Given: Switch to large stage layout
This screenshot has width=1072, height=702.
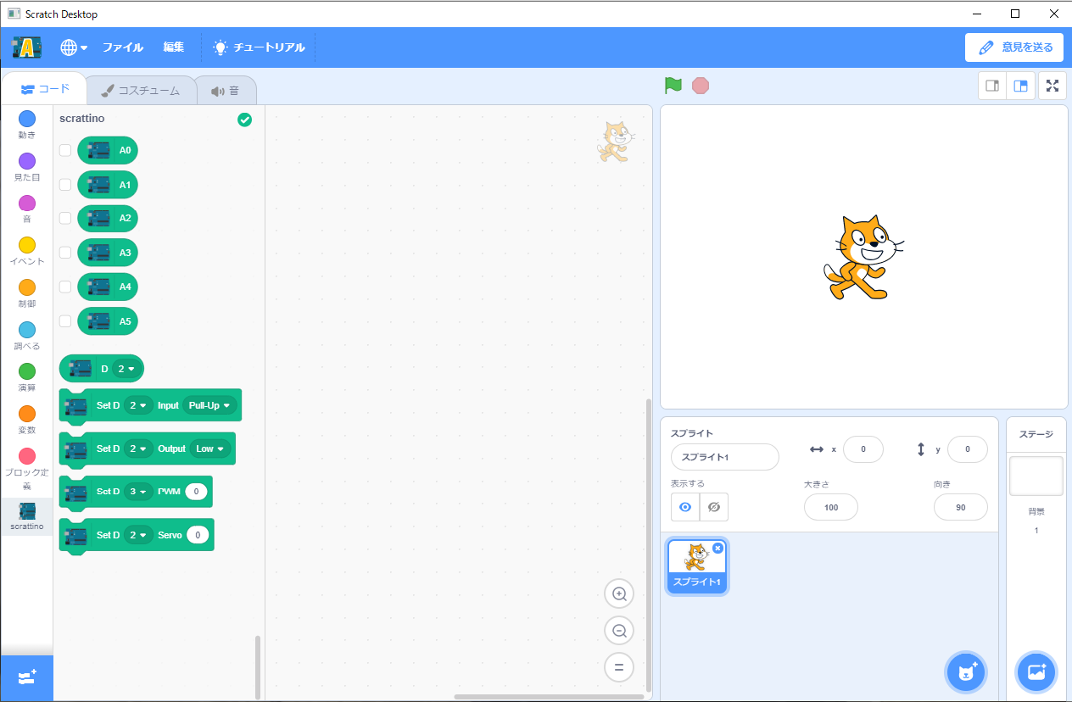Looking at the screenshot, I should [x=1021, y=86].
